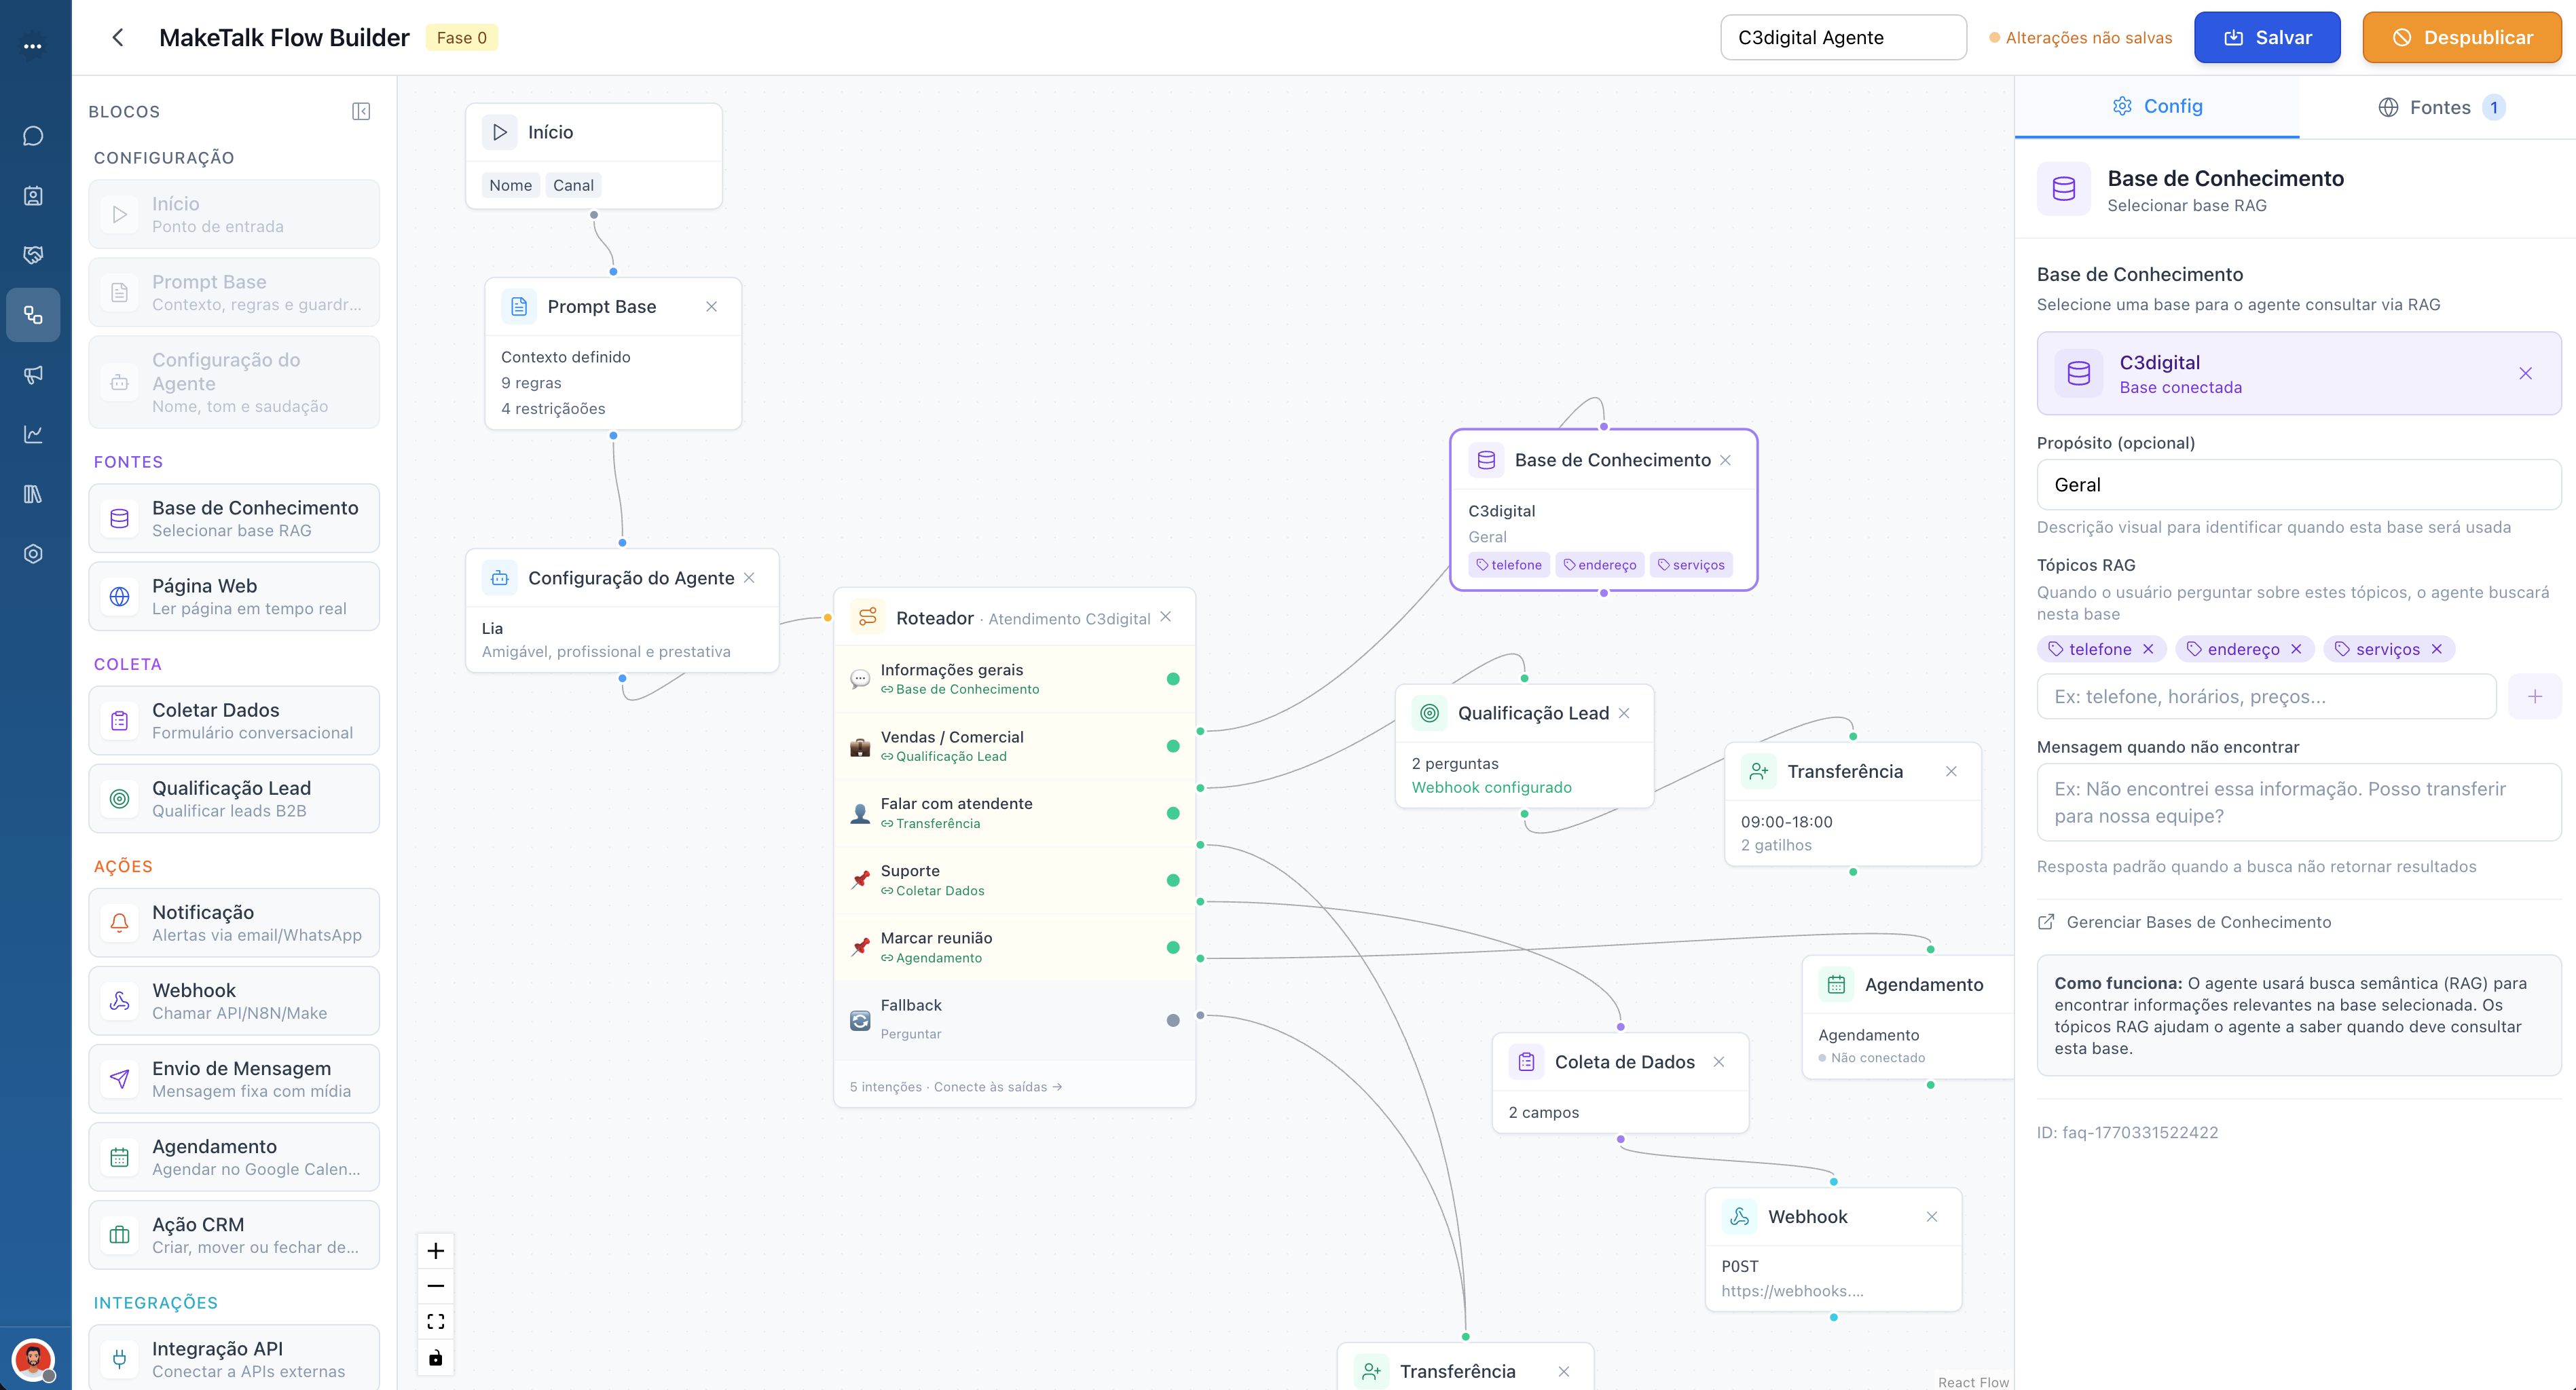Screen dimensions: 2576x1390
Task: Open the library icon in the left sidebar
Action: coord(34,493)
